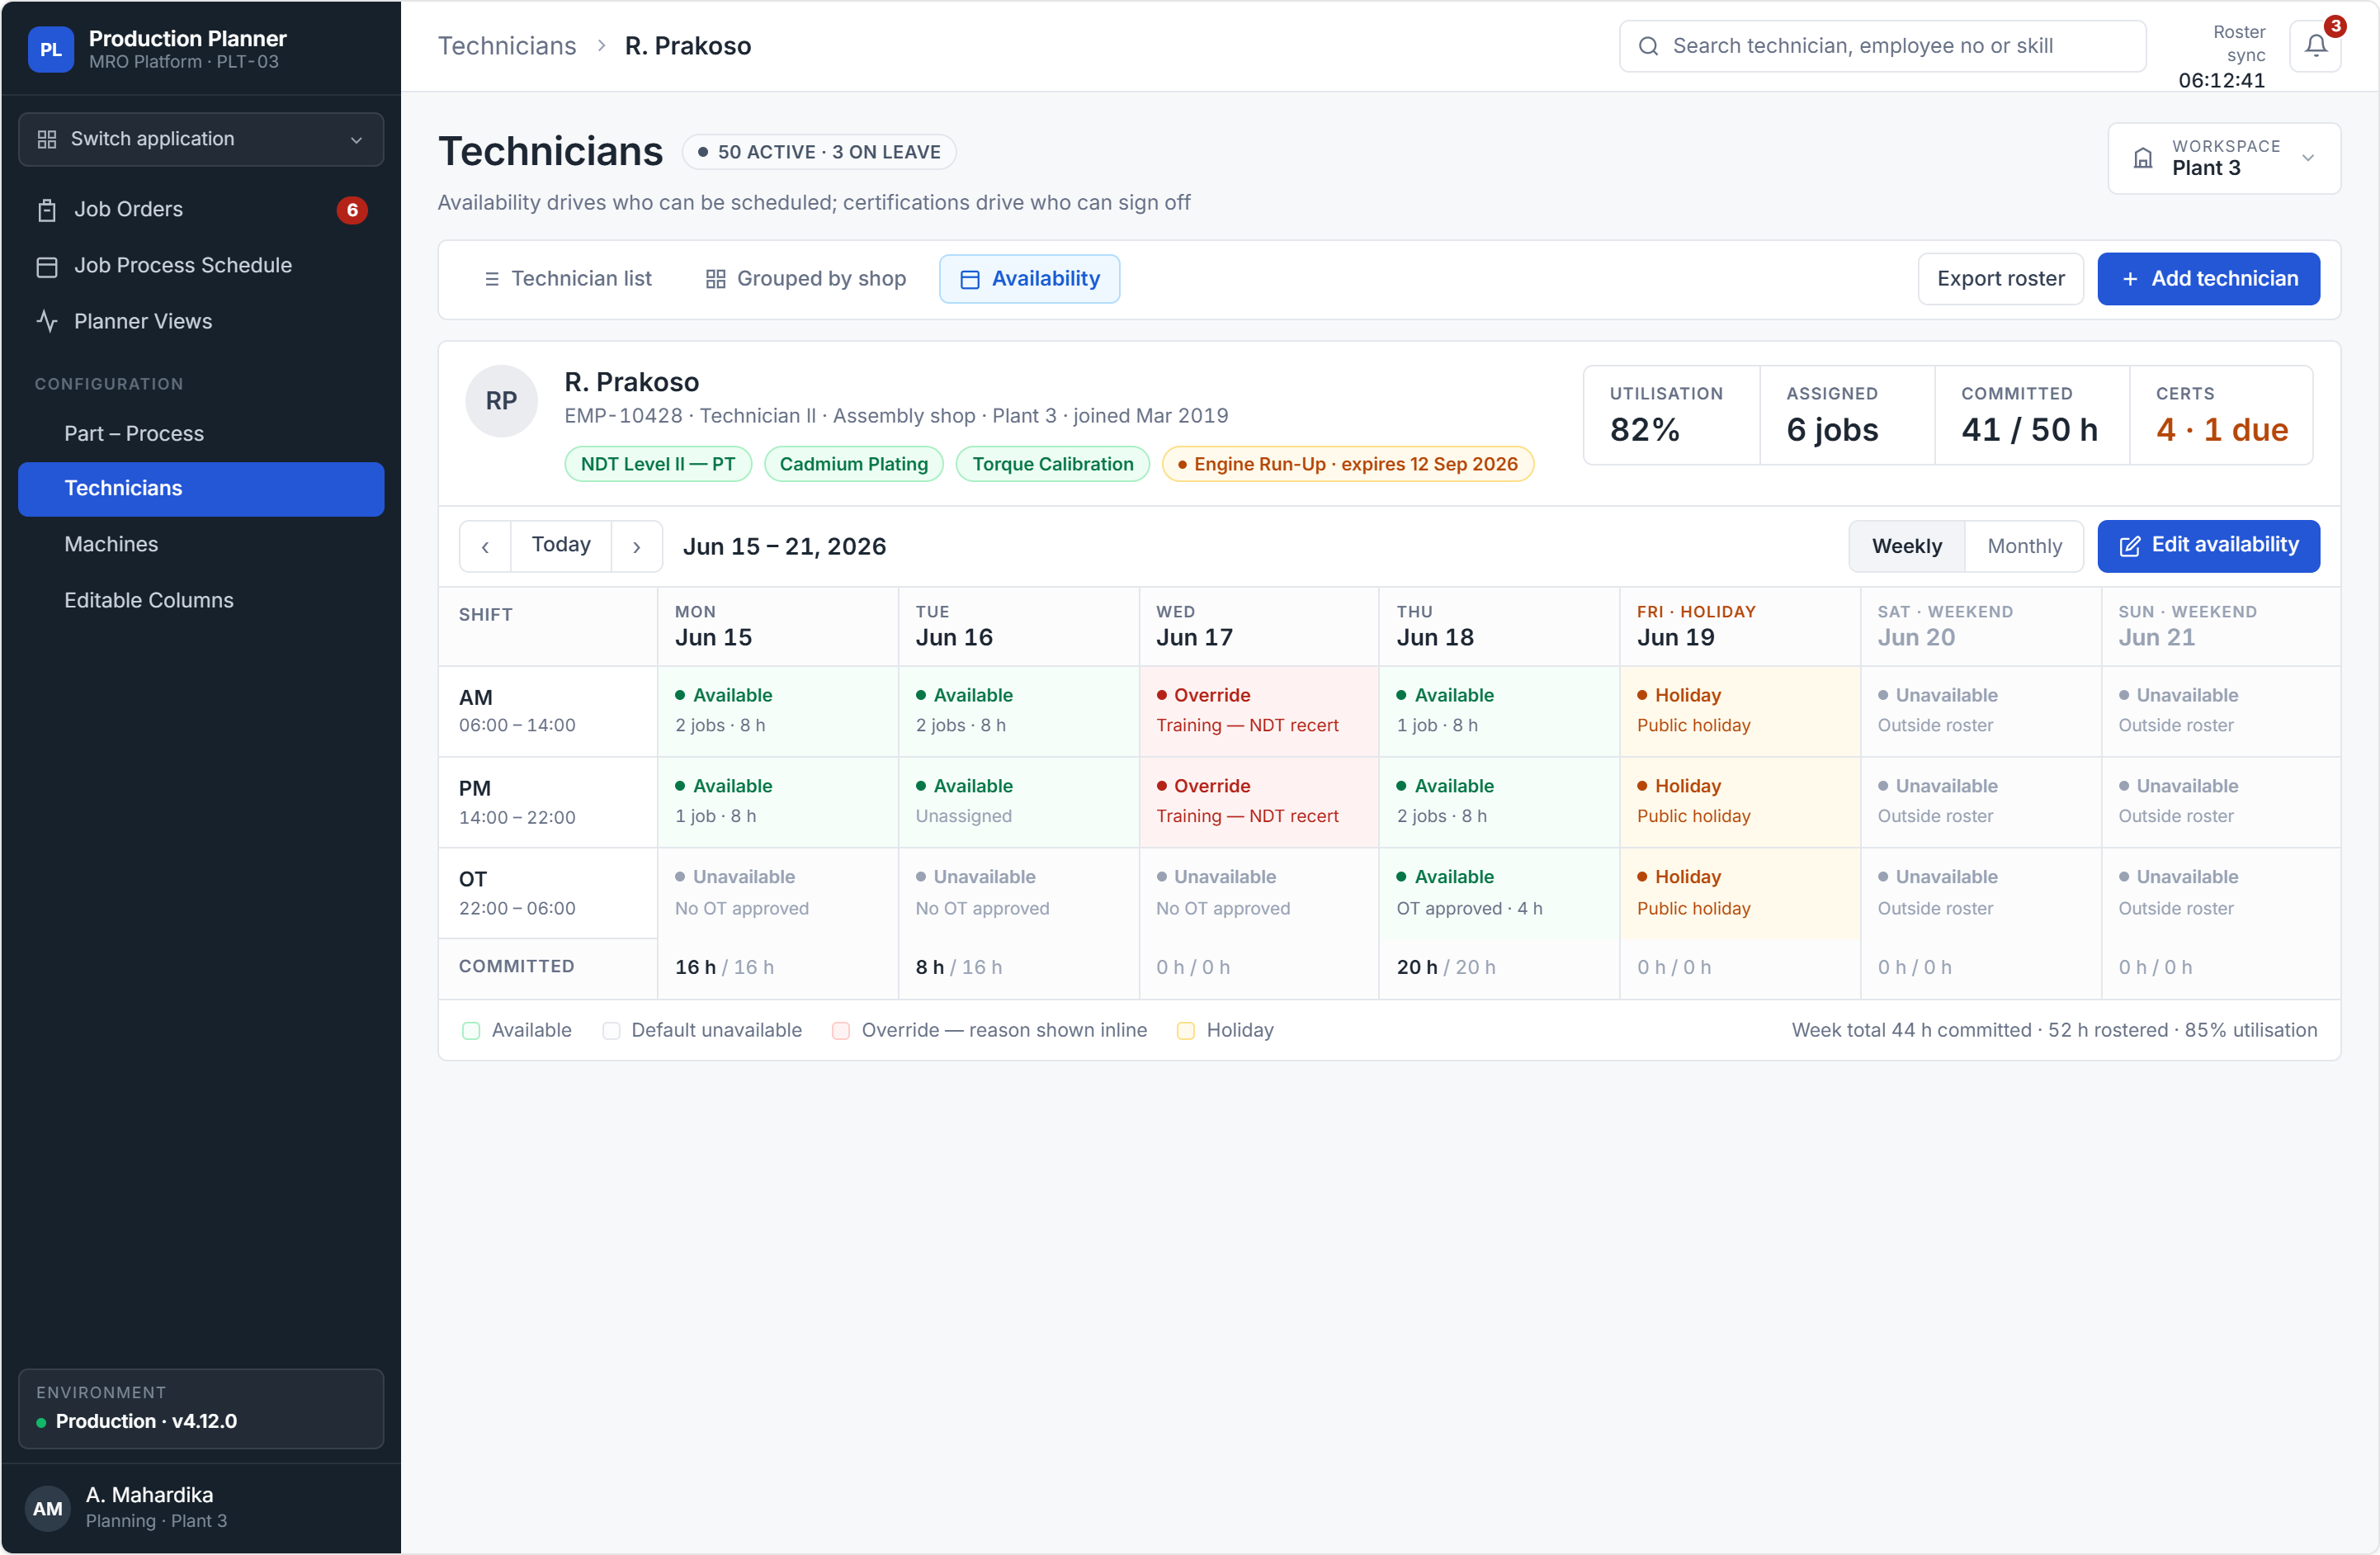Click the Engine Run-Up expiring cert tag
Screen dimensions: 2380x1555
[x=1348, y=465]
